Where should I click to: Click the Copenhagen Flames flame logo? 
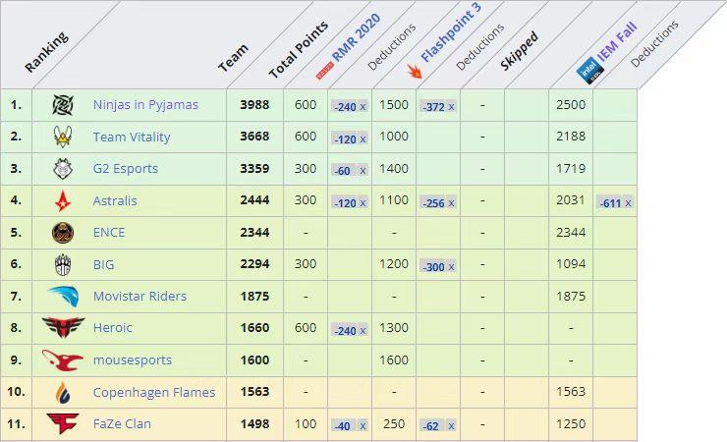pyautogui.click(x=63, y=392)
